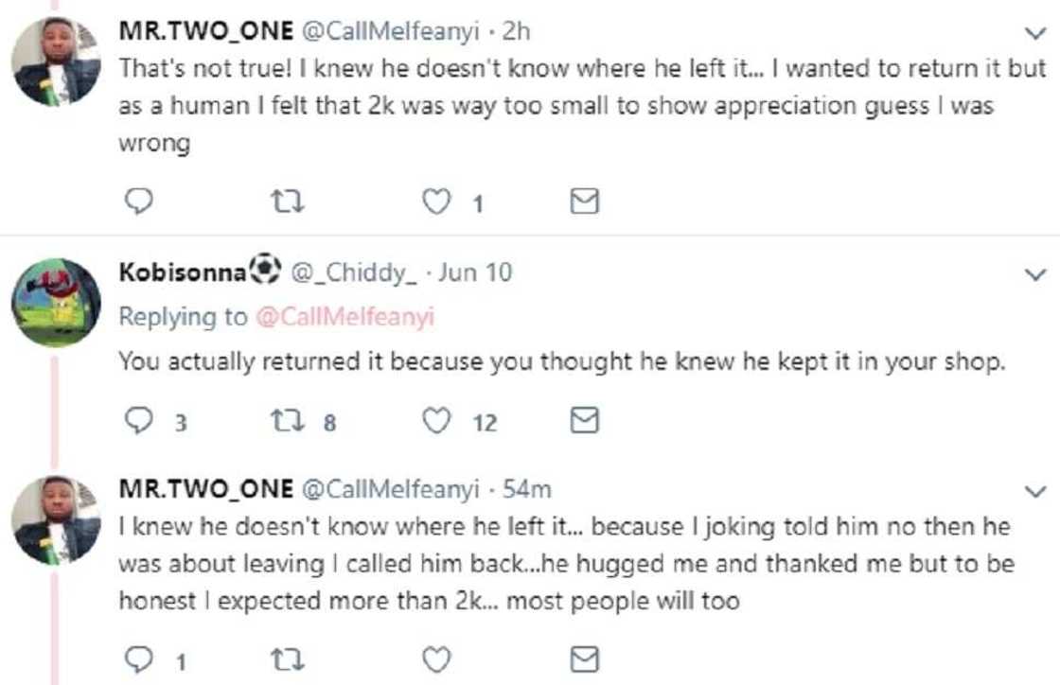The height and width of the screenshot is (685, 1060).
Task: Share Kobisonna's tweet via message icon
Action: (587, 422)
